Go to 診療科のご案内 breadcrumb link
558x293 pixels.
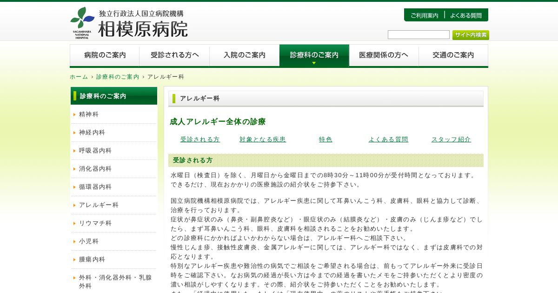[x=118, y=77]
